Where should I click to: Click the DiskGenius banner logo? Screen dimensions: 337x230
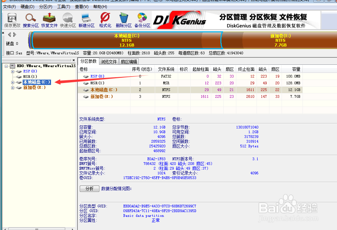(179, 20)
